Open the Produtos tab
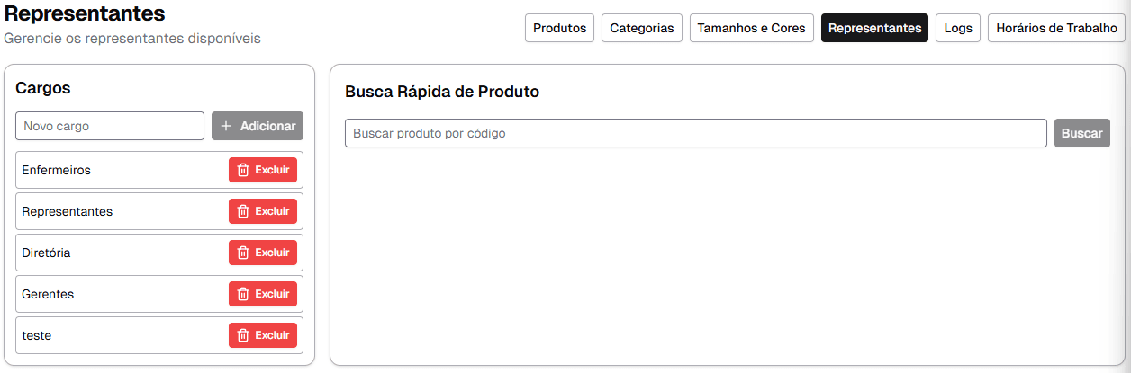Image resolution: width=1131 pixels, height=373 pixels. tap(559, 28)
